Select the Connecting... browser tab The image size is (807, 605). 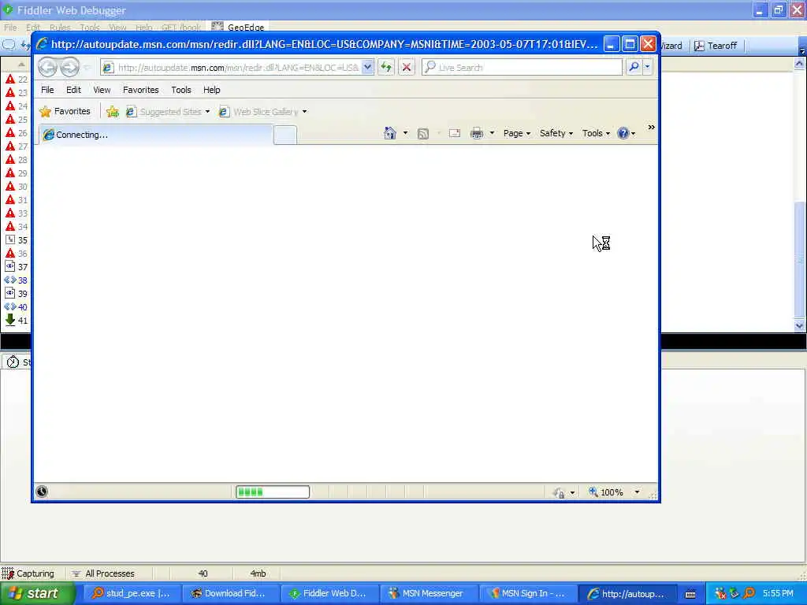click(x=156, y=135)
